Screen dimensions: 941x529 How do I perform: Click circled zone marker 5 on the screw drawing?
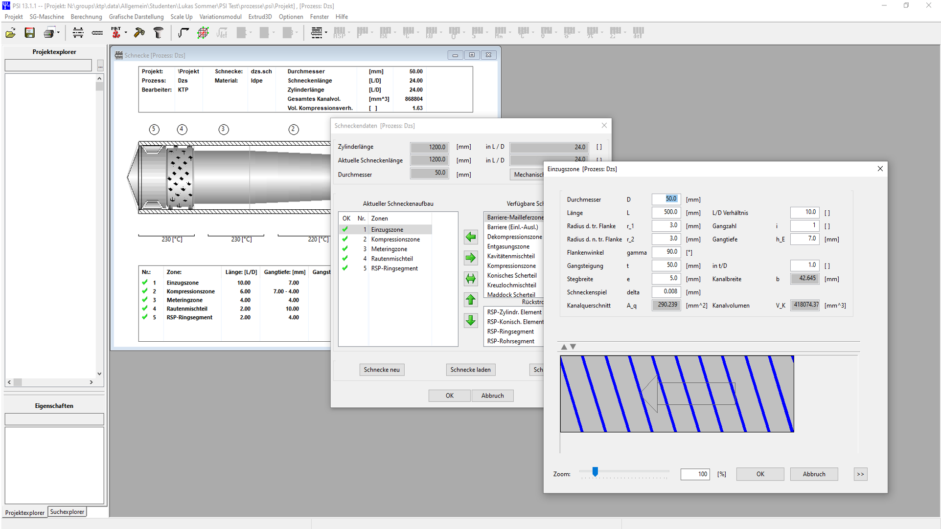point(154,129)
